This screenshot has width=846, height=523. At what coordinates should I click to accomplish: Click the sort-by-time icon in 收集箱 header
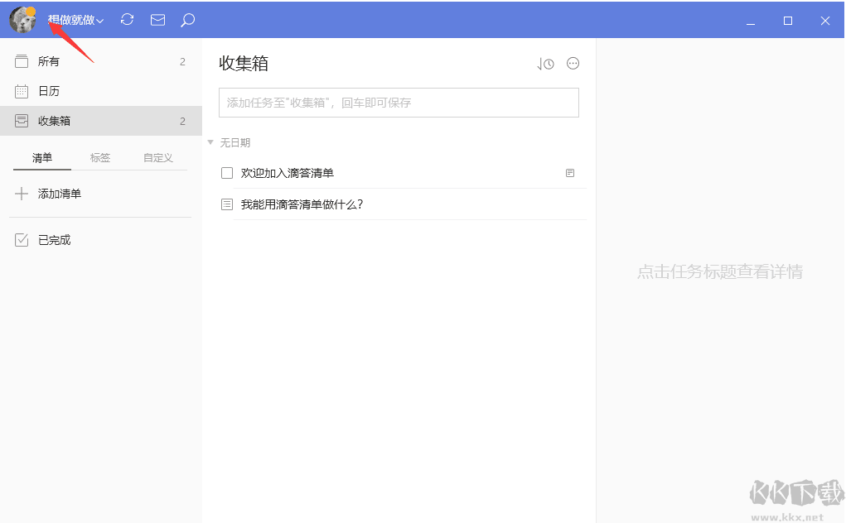point(545,63)
